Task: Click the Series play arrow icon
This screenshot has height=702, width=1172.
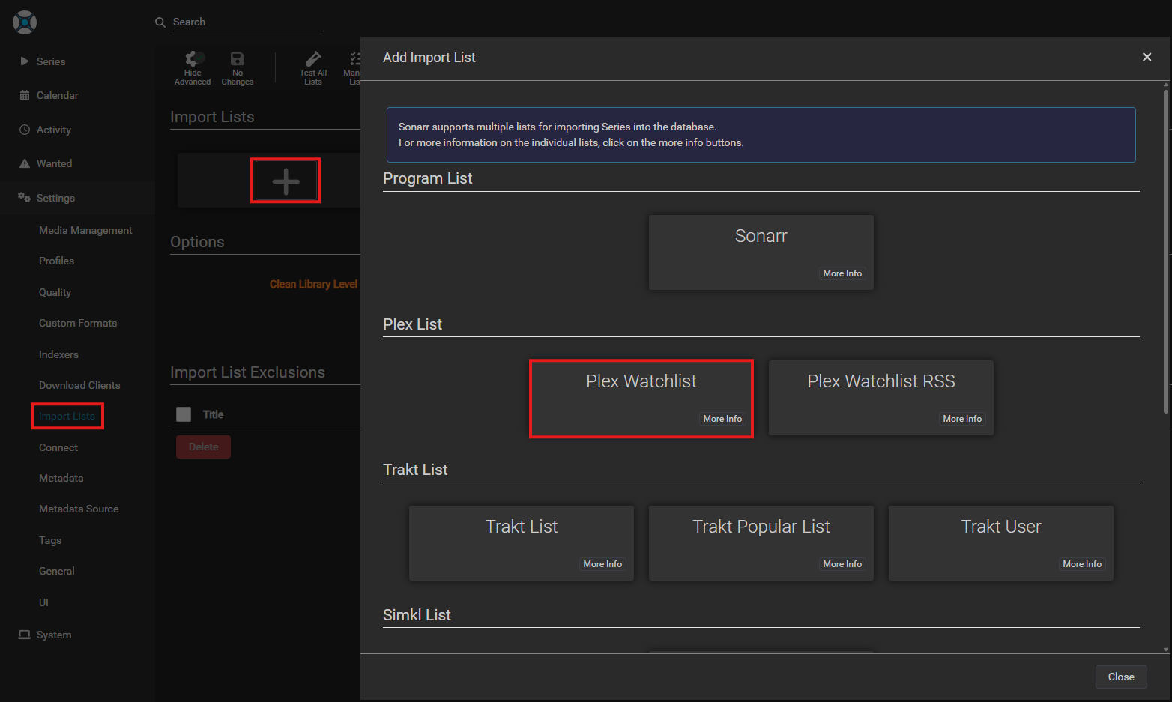Action: [x=25, y=61]
